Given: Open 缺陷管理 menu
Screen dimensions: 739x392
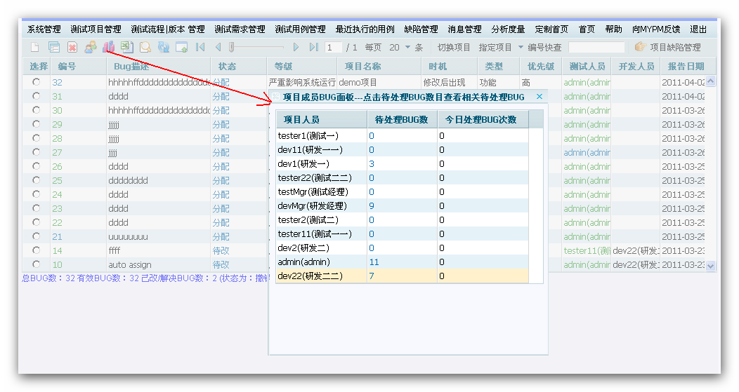Looking at the screenshot, I should coord(421,29).
